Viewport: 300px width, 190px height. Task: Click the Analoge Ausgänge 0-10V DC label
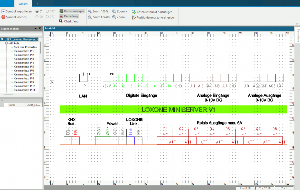click(x=264, y=97)
